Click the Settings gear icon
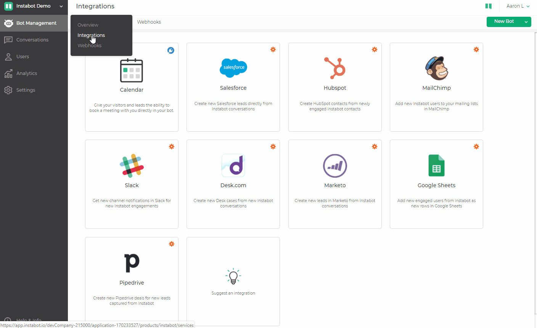 (8, 90)
